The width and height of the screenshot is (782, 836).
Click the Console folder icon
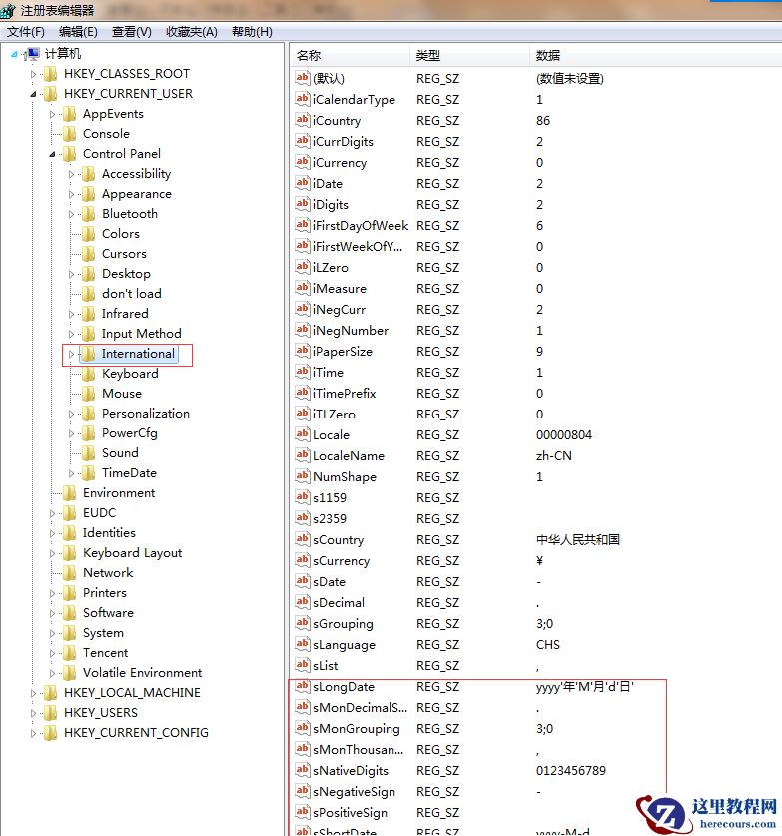(69, 134)
